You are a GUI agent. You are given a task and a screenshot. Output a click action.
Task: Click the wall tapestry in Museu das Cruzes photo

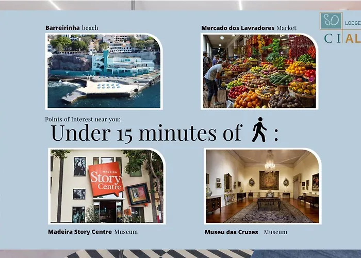(268, 180)
